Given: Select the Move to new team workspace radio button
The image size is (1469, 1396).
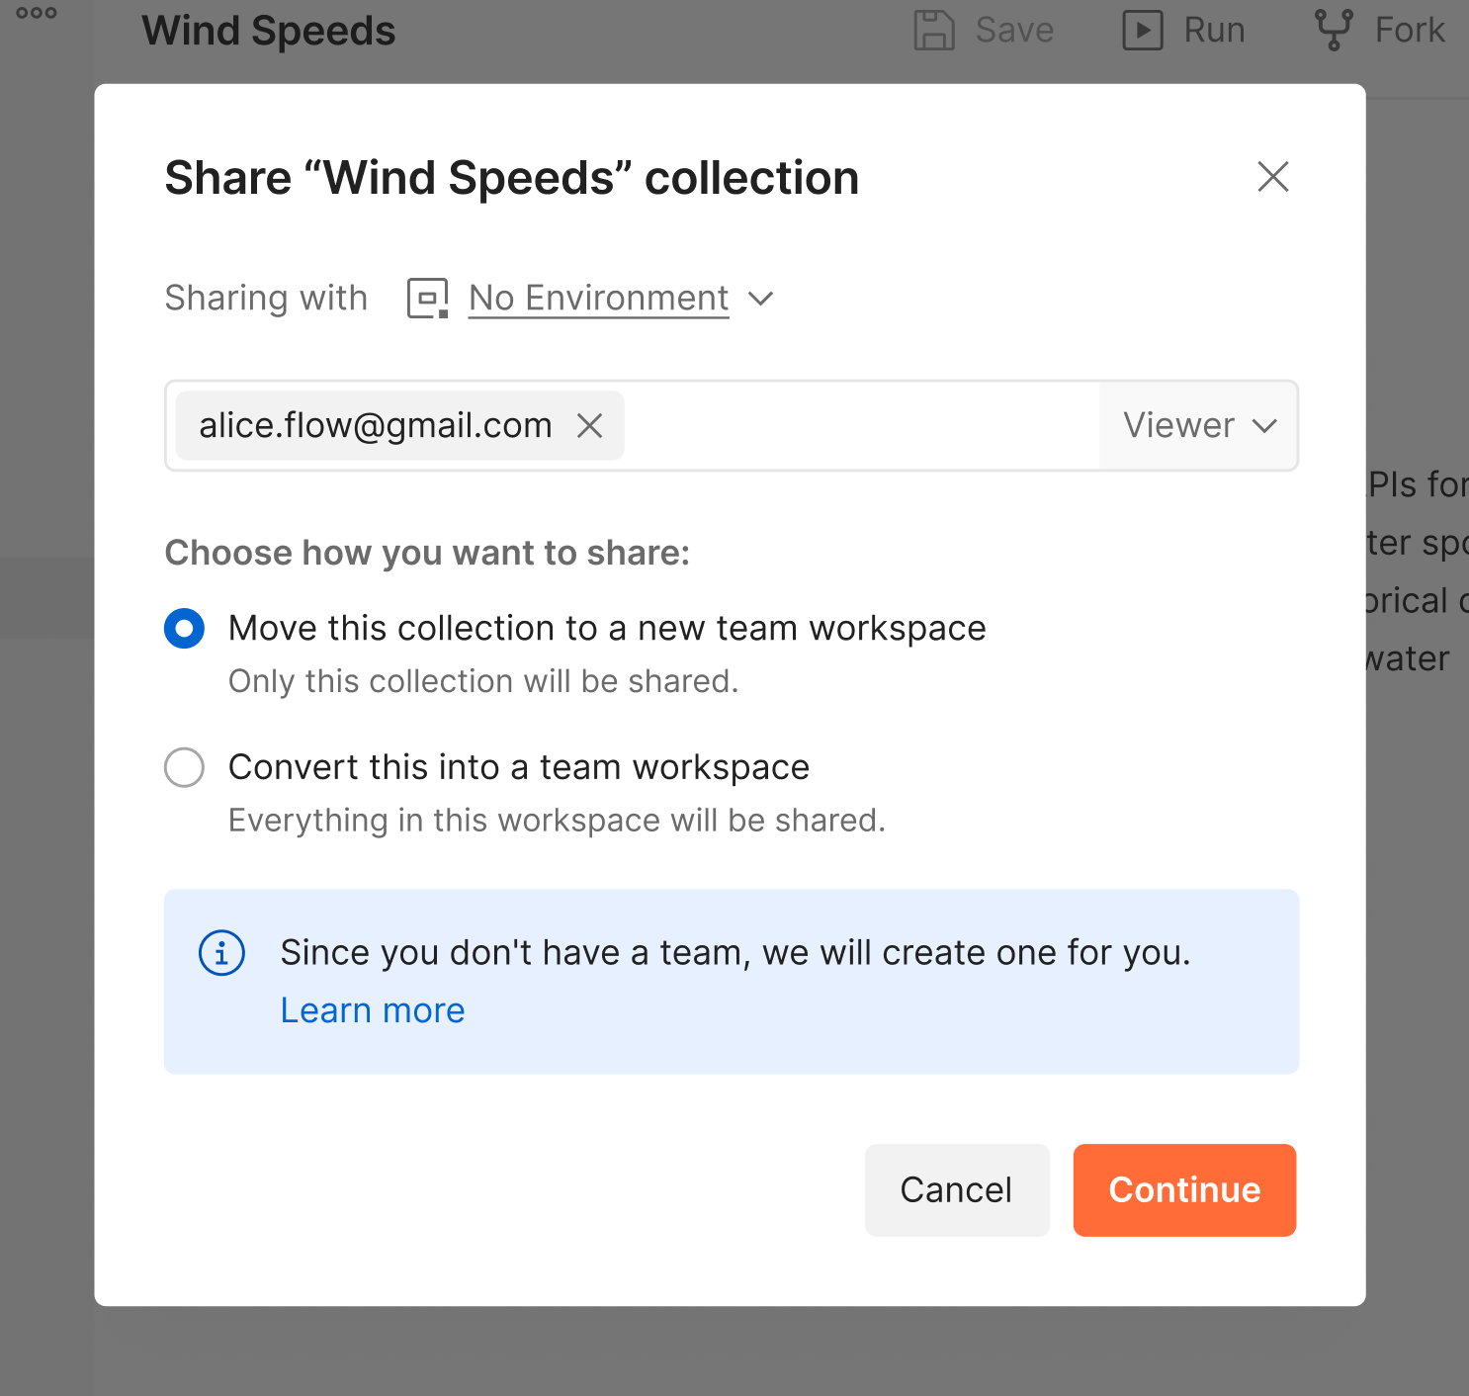Looking at the screenshot, I should click(185, 629).
